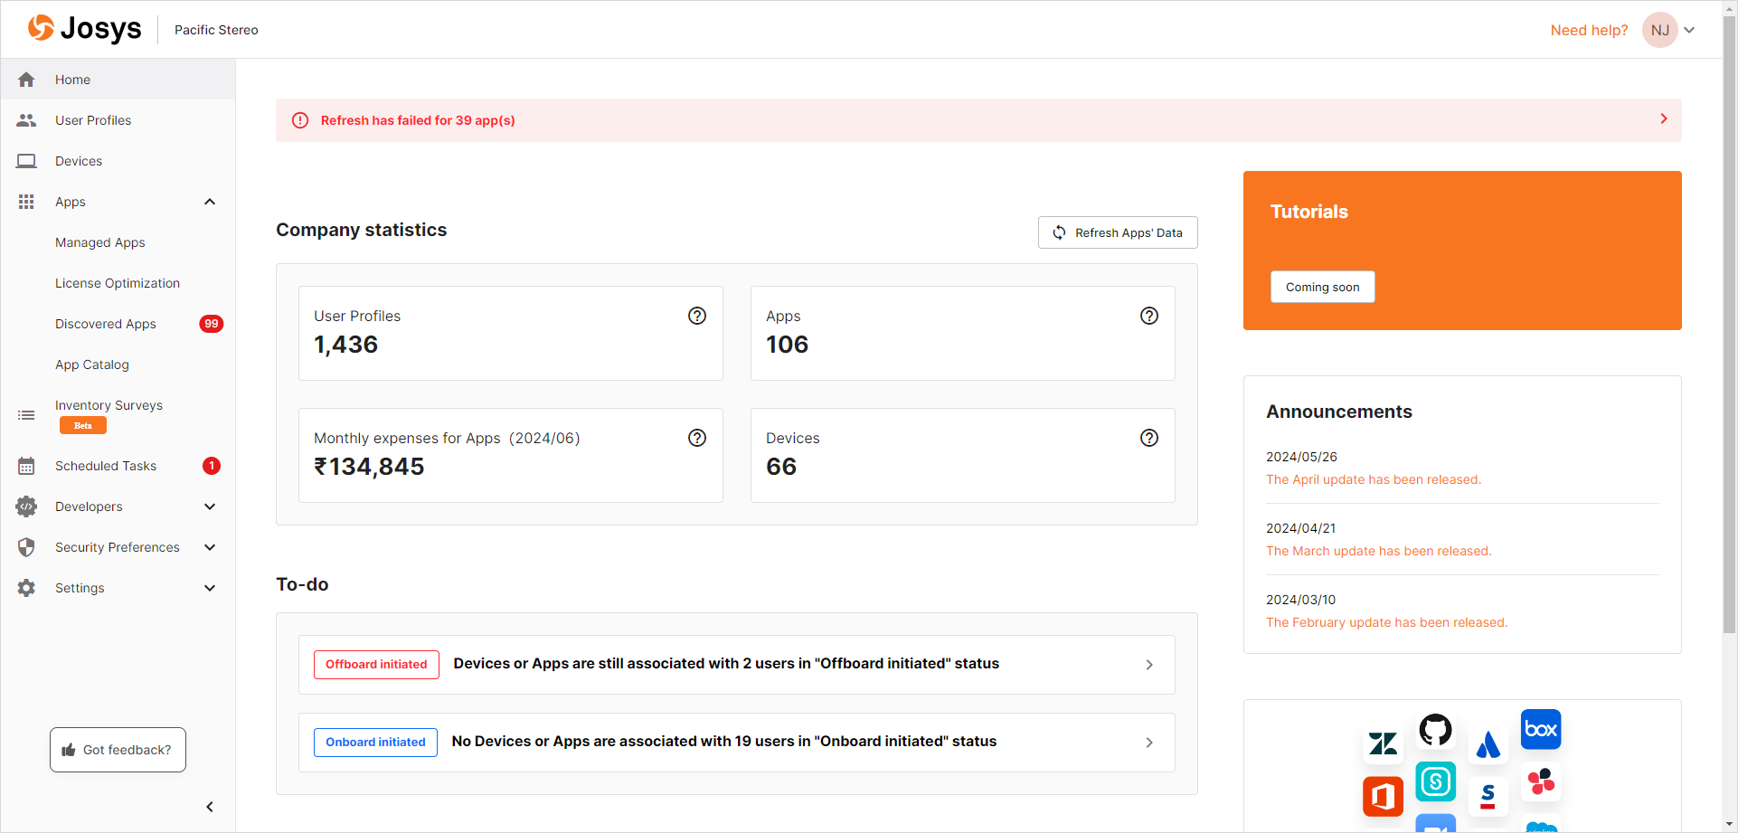Click the NJ user avatar
Image resolution: width=1738 pixels, height=833 pixels.
(1659, 30)
